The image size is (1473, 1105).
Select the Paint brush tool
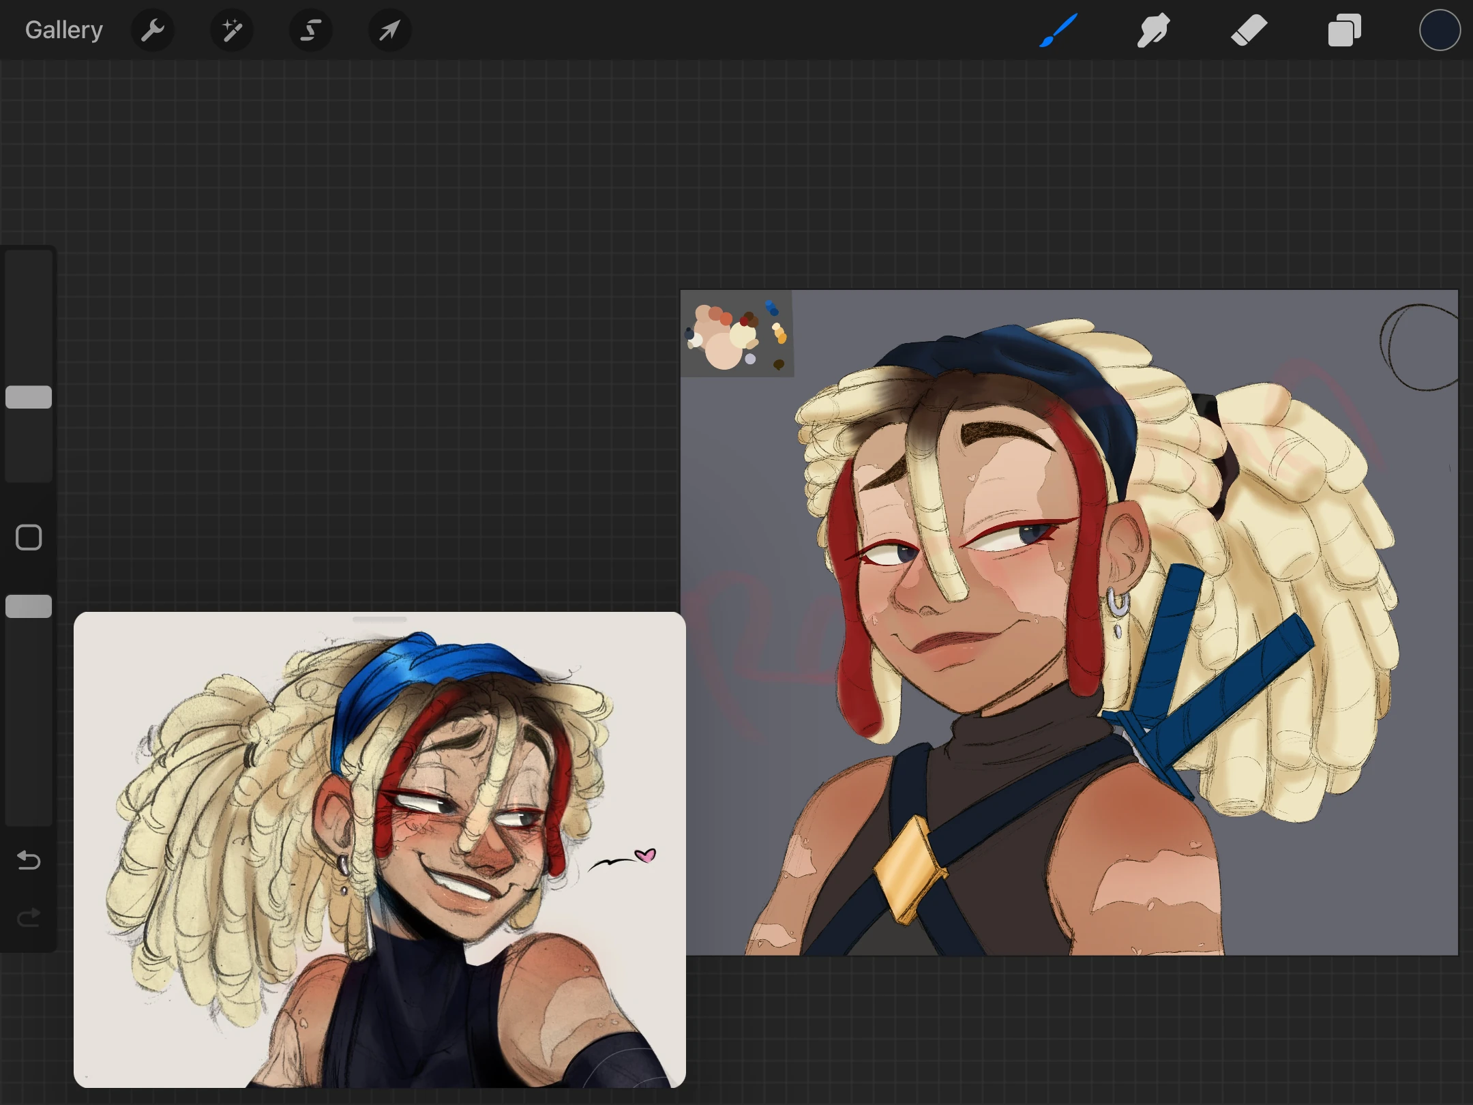click(x=1058, y=30)
